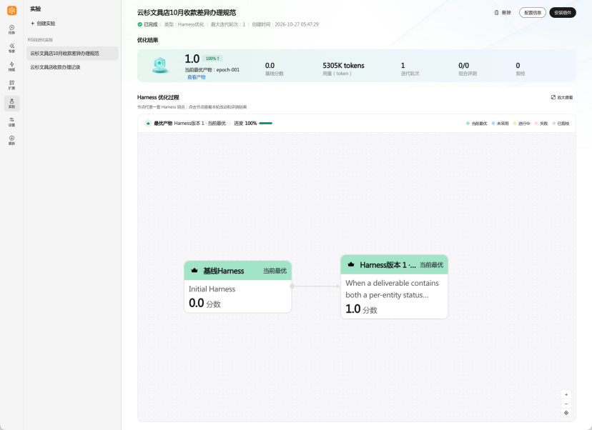The height and width of the screenshot is (430, 592).
Task: Click the 已剪枝 legend entry
Action: pyautogui.click(x=561, y=124)
